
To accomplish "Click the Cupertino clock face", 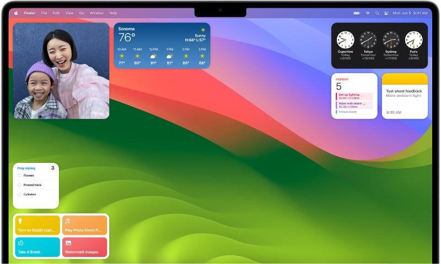I will tap(345, 40).
